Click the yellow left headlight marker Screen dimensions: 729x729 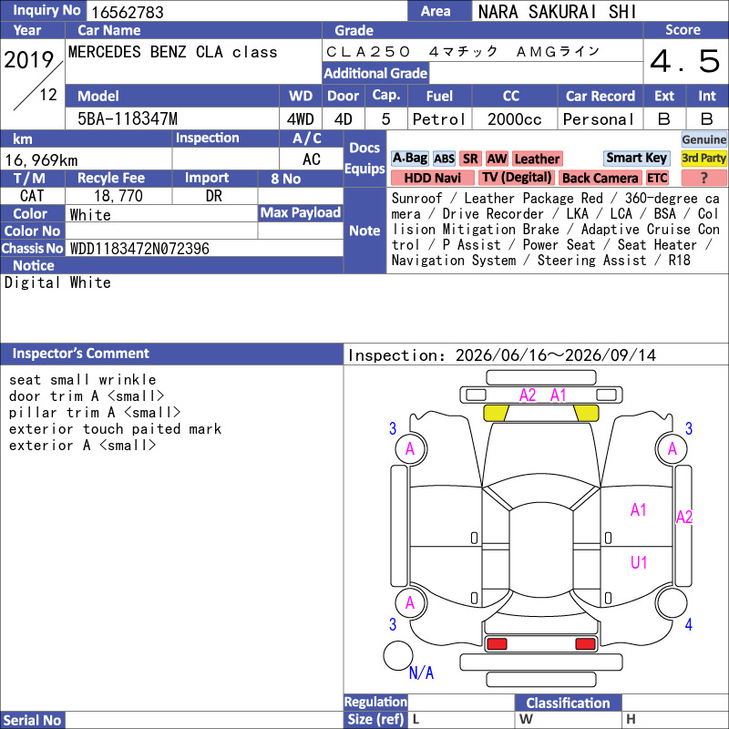click(x=496, y=413)
